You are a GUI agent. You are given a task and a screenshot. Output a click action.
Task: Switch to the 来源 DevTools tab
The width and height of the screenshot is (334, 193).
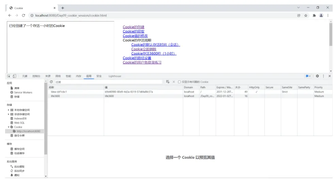click(x=48, y=76)
